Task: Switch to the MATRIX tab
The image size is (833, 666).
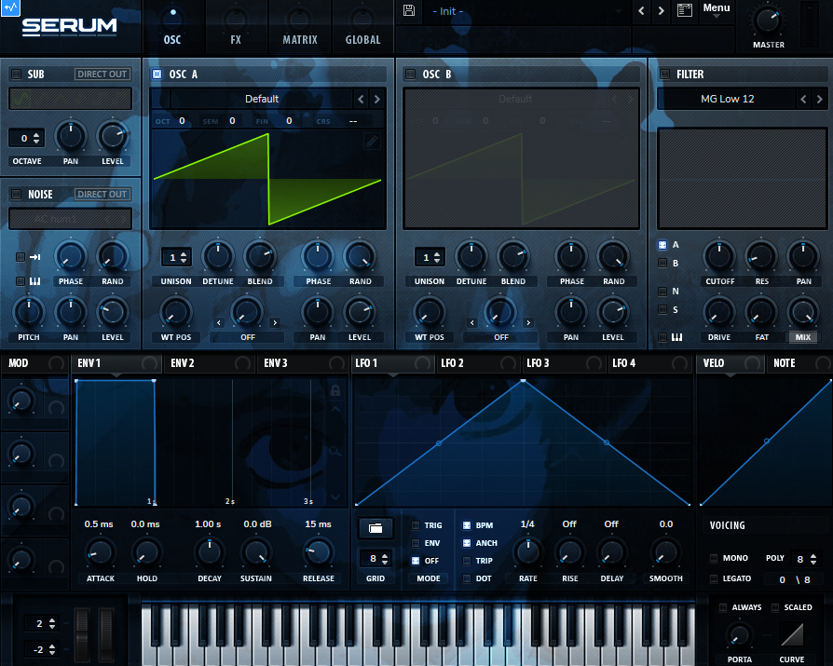Action: [x=300, y=27]
